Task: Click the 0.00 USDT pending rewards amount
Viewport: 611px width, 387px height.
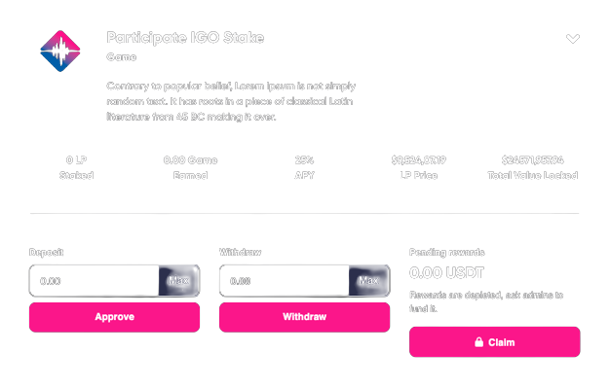Action: pyautogui.click(x=446, y=272)
